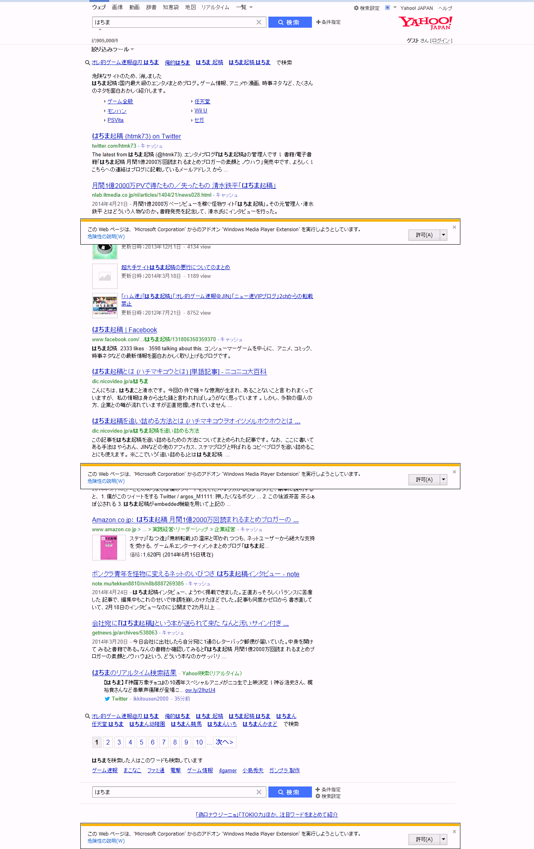The image size is (534, 849).
Task: Click 許可(A) on the footer add-on bar
Action: 424,840
